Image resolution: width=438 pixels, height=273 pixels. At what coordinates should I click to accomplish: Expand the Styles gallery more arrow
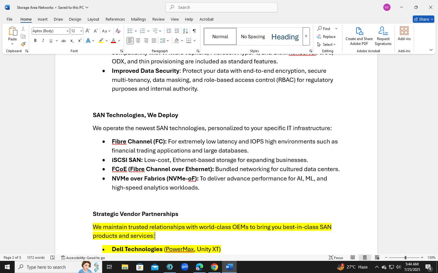pyautogui.click(x=306, y=36)
